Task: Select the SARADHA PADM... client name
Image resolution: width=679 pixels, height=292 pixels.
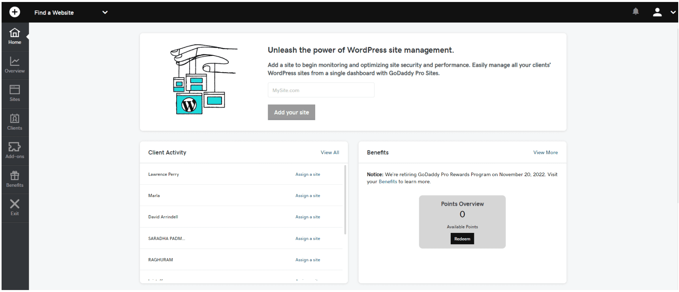Action: 167,238
